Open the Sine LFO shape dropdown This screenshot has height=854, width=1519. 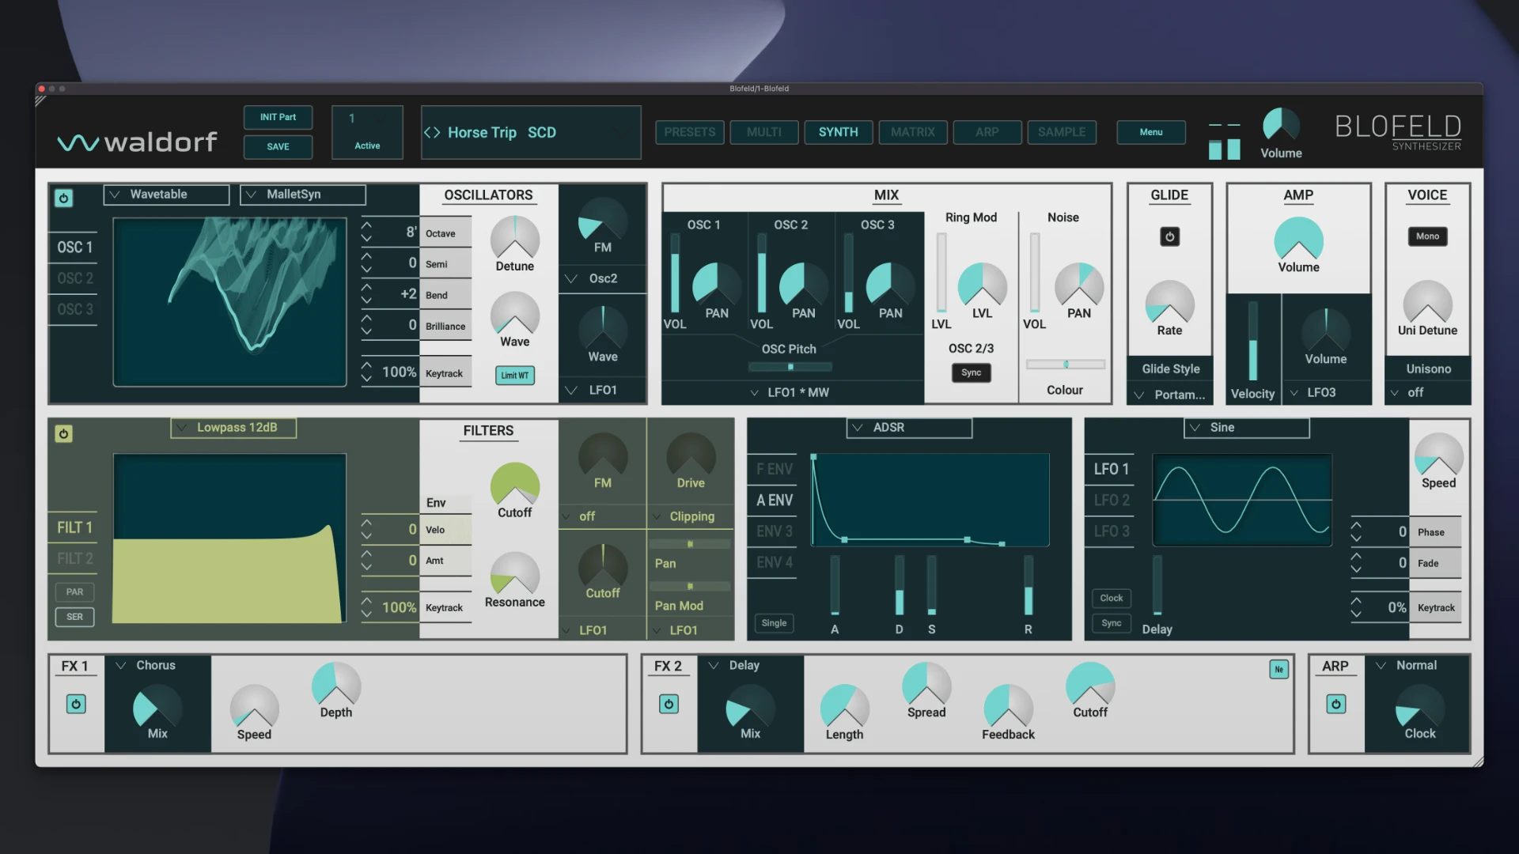click(1246, 427)
